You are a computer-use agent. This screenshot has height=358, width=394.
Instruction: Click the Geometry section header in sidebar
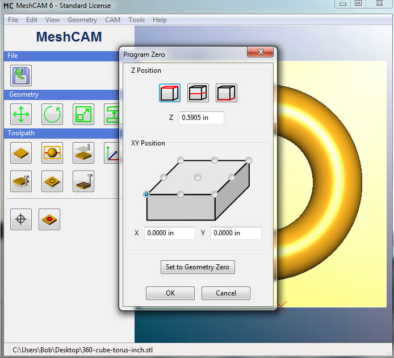point(61,94)
